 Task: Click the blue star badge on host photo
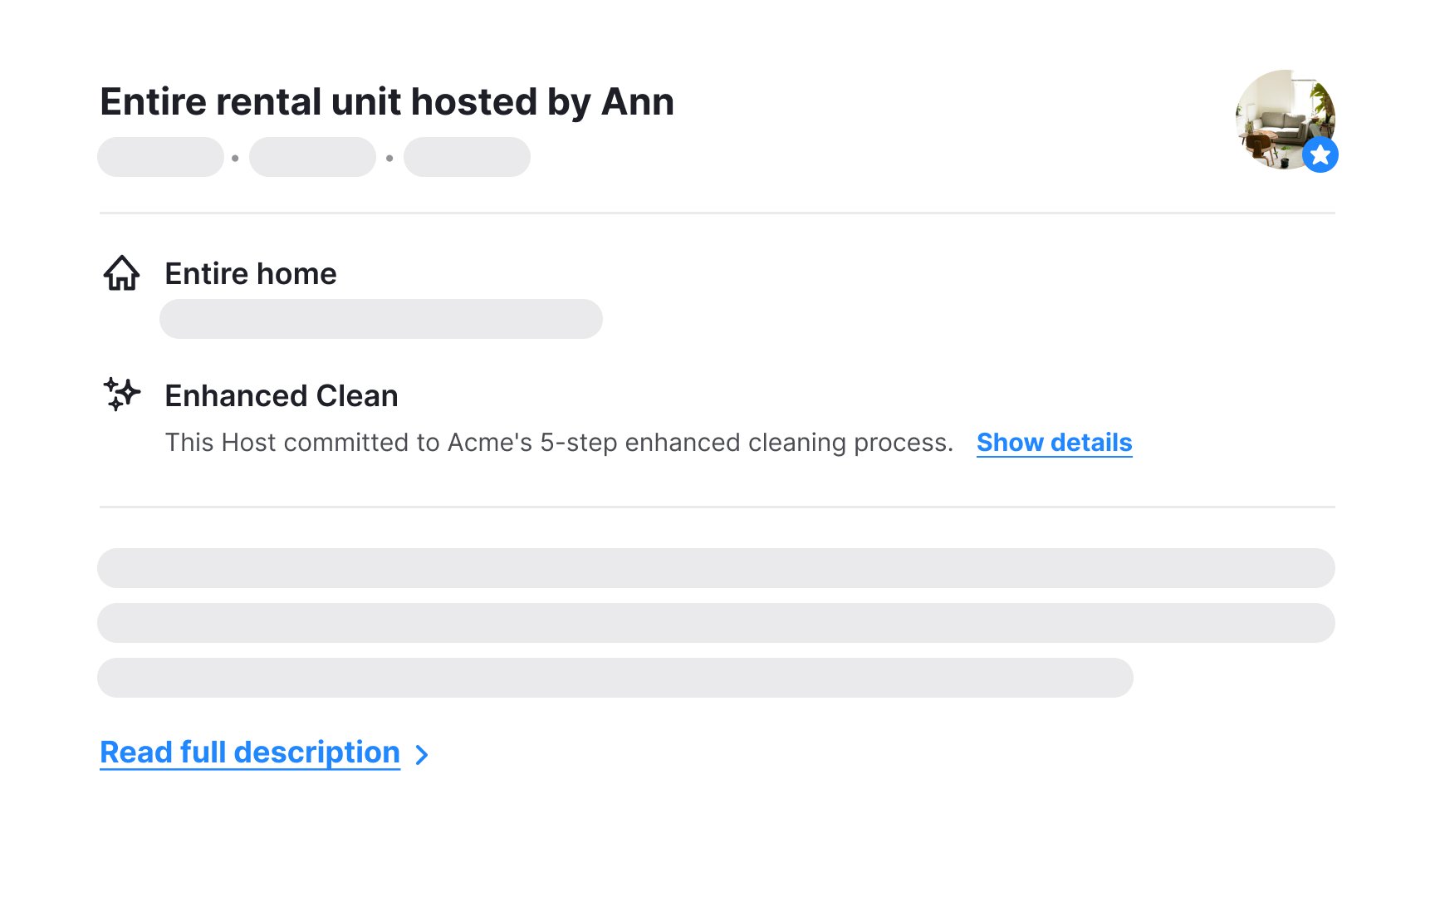1320,155
